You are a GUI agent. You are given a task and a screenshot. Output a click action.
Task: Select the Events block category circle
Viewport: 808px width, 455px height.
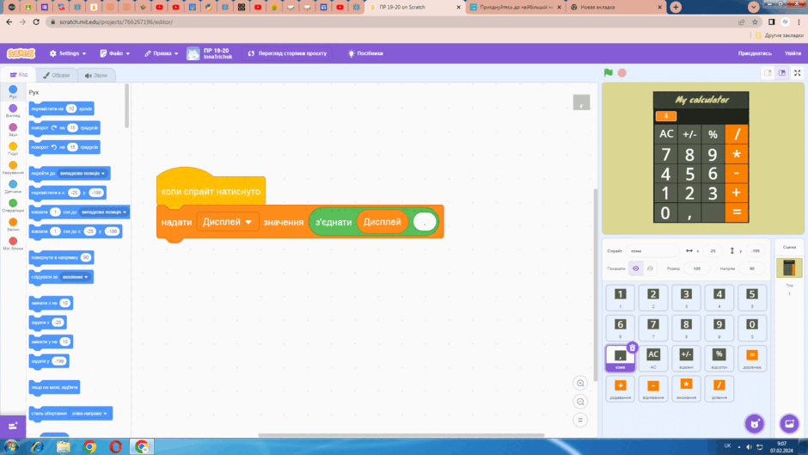(13, 146)
